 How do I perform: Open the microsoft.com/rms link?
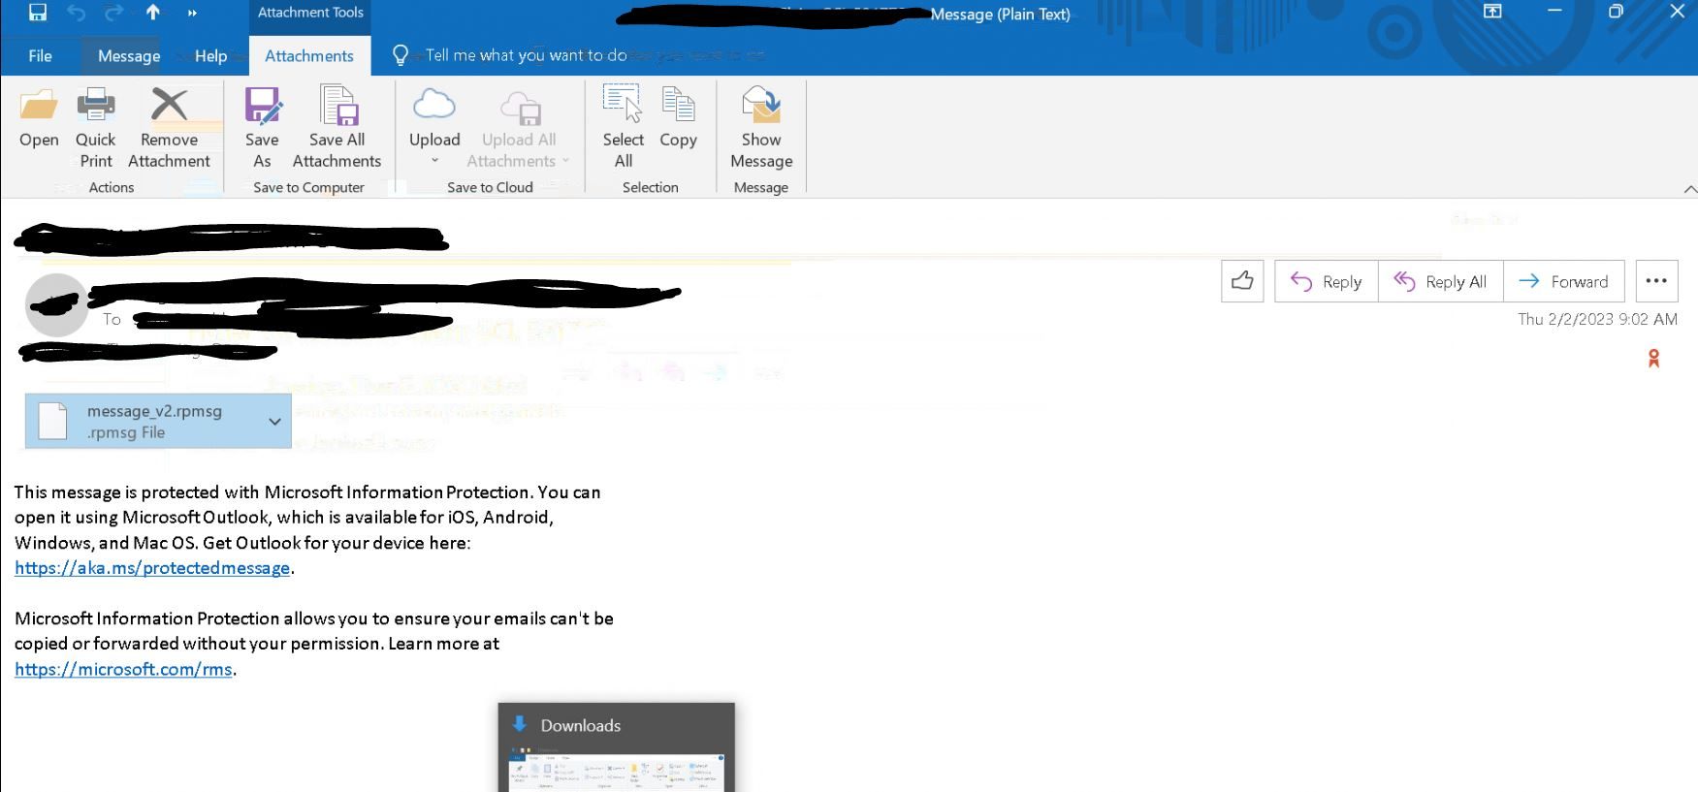[x=123, y=669]
